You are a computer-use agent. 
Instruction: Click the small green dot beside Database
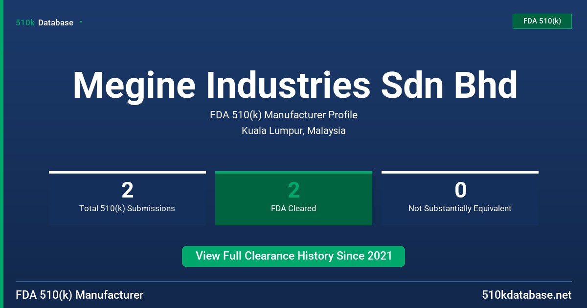click(x=81, y=22)
